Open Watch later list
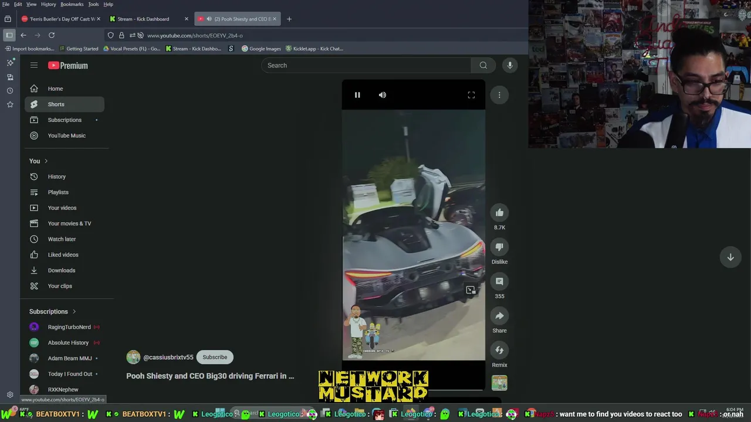Viewport: 751px width, 422px height. [65, 239]
